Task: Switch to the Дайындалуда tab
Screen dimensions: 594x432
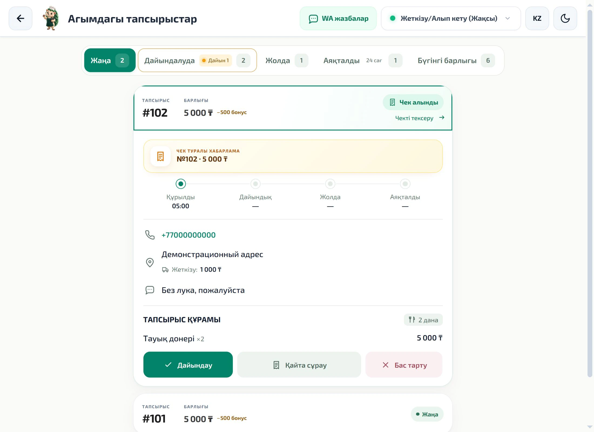Action: (x=197, y=60)
